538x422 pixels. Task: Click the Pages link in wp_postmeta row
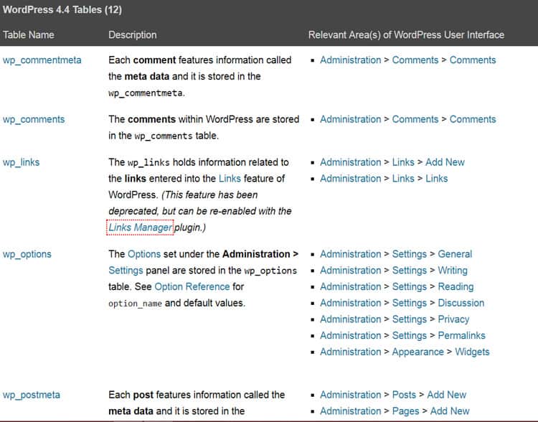(x=406, y=411)
